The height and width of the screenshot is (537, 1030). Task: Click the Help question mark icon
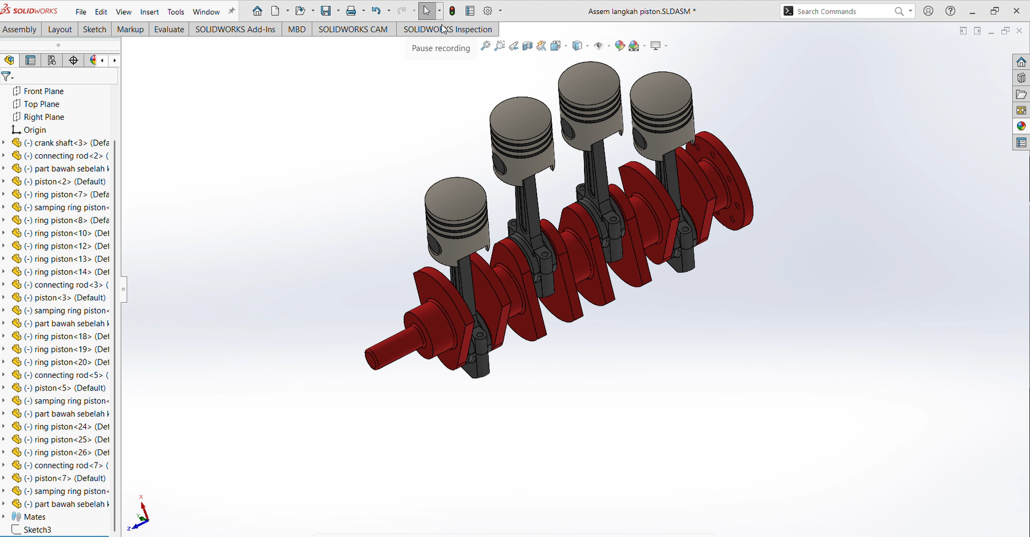pyautogui.click(x=951, y=11)
